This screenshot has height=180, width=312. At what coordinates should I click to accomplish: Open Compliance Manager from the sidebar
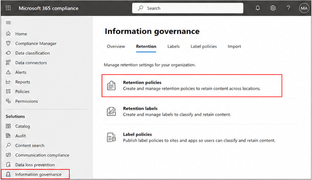coord(36,44)
